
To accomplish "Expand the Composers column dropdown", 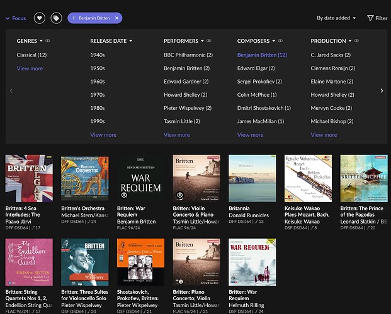I will click(x=273, y=41).
